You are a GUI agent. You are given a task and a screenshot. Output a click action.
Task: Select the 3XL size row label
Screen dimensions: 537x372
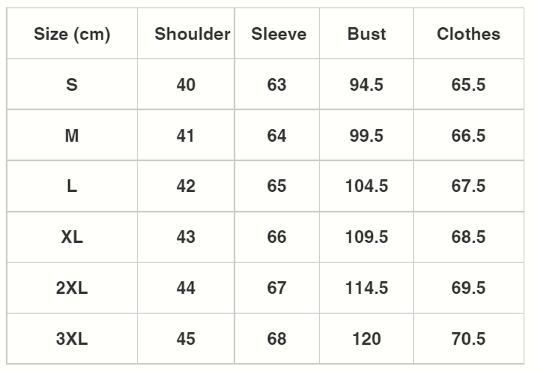(x=72, y=339)
